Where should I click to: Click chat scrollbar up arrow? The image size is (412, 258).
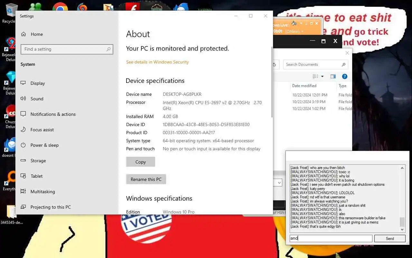pyautogui.click(x=402, y=168)
